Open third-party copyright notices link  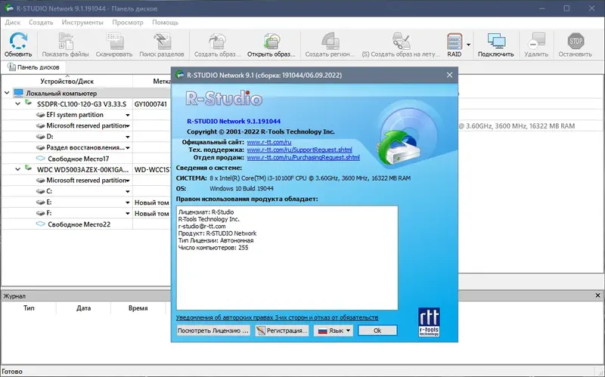click(277, 317)
